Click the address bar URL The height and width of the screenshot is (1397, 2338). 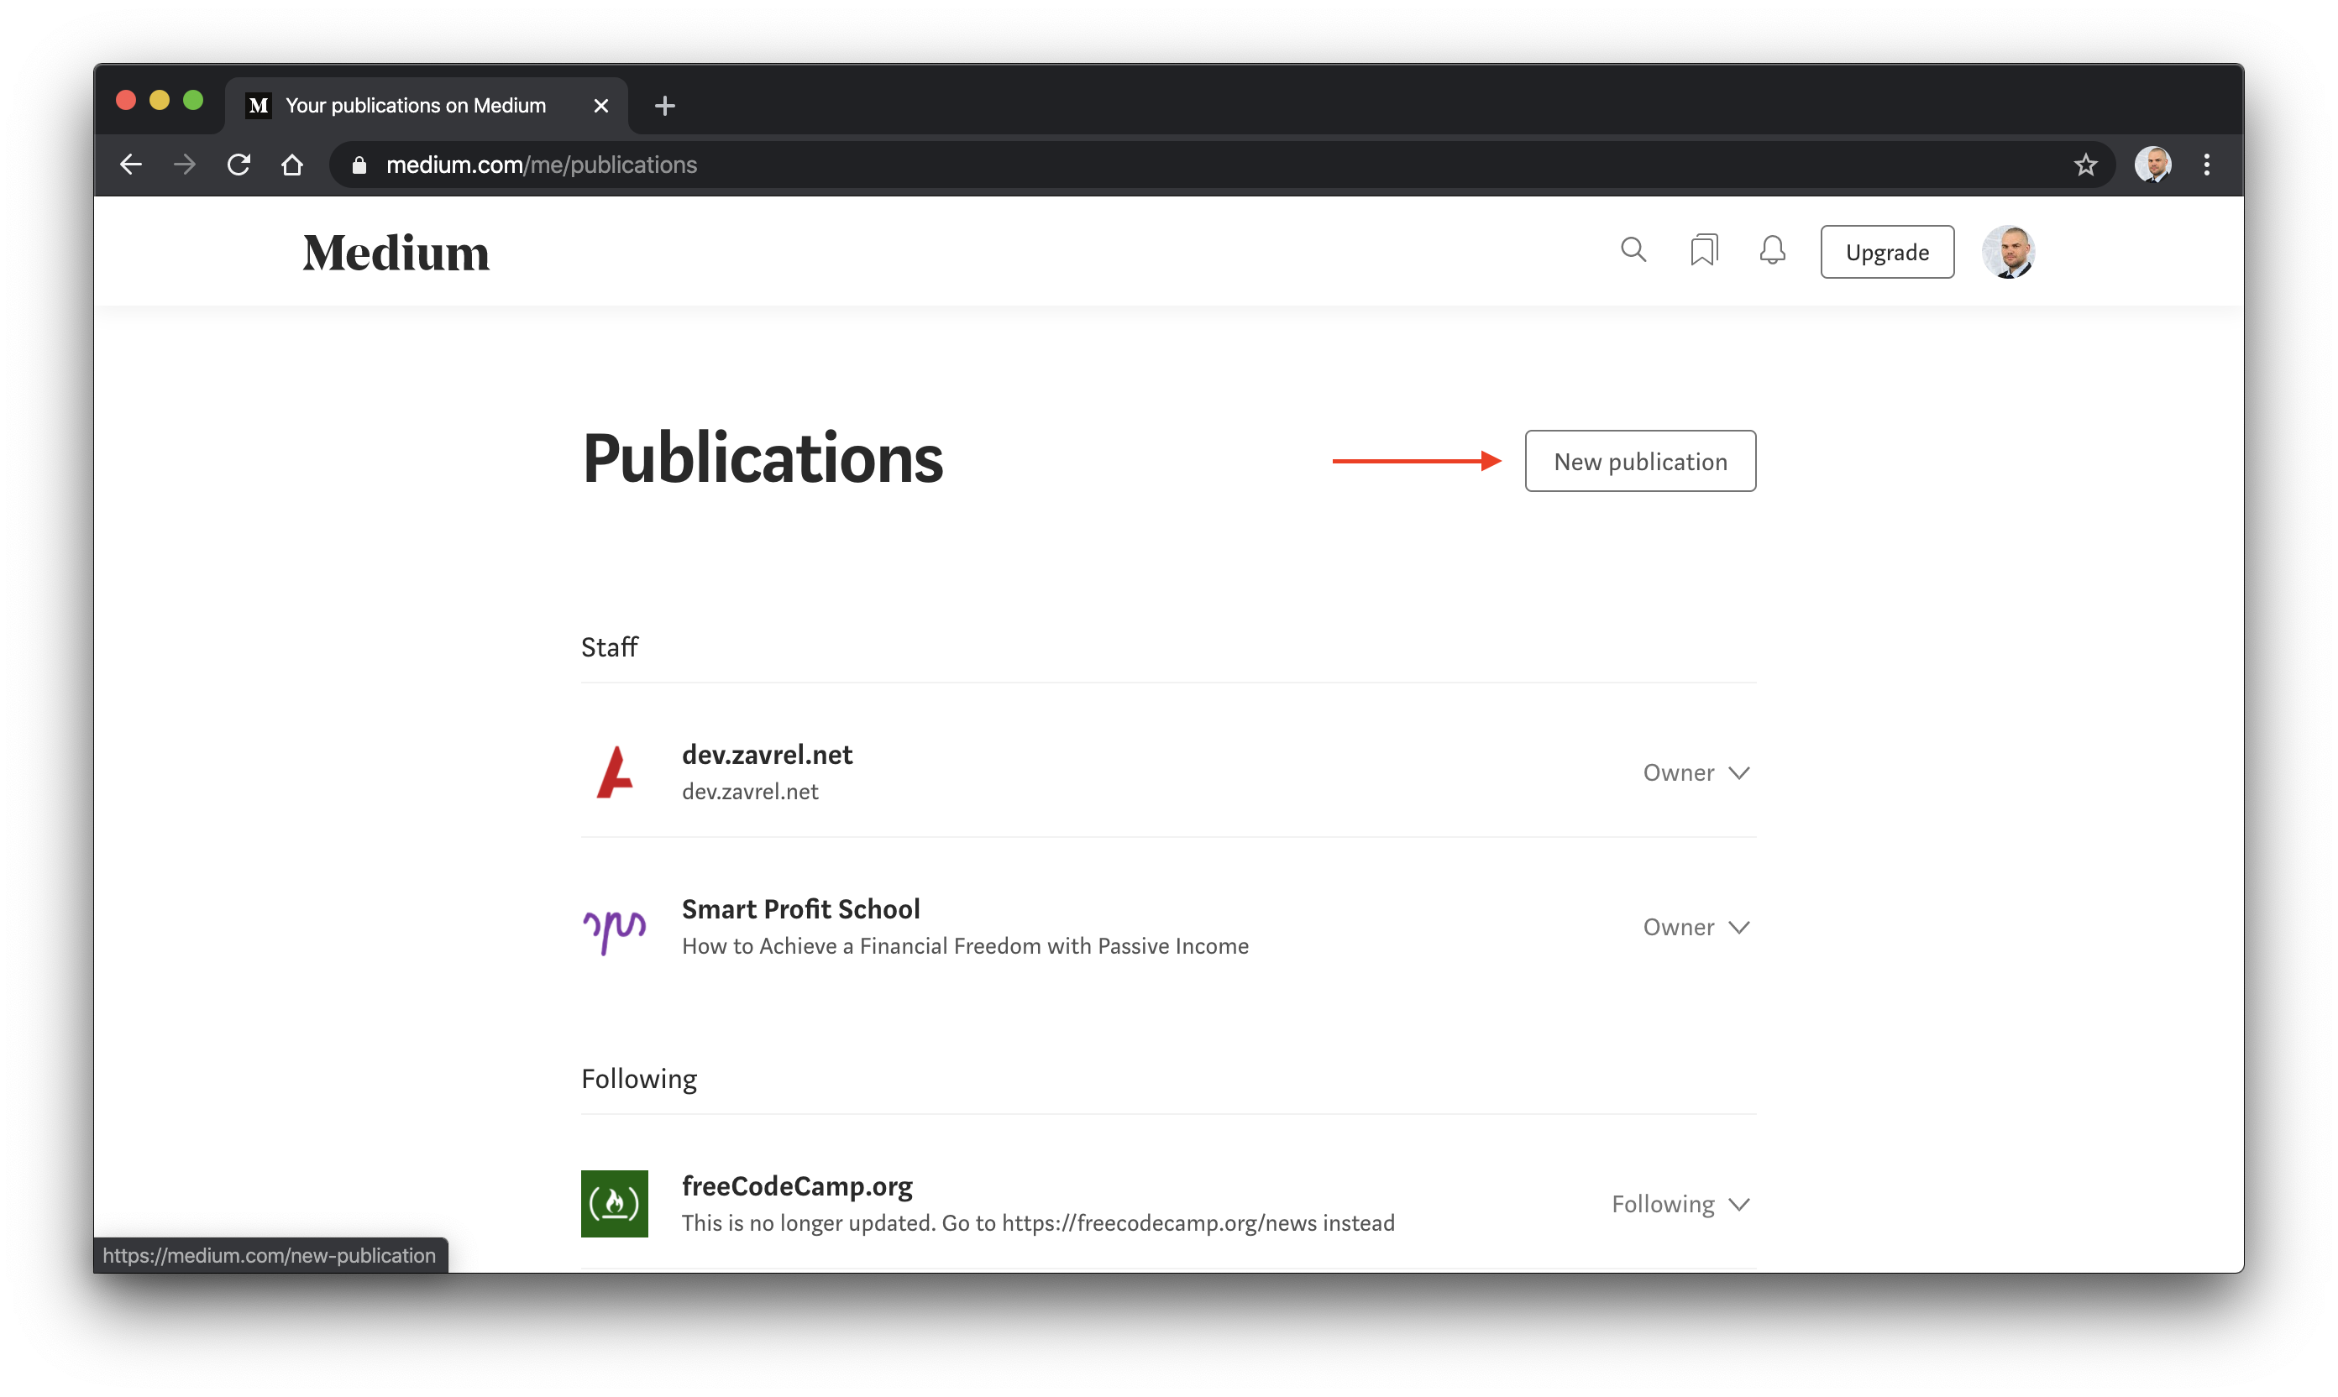click(x=542, y=165)
